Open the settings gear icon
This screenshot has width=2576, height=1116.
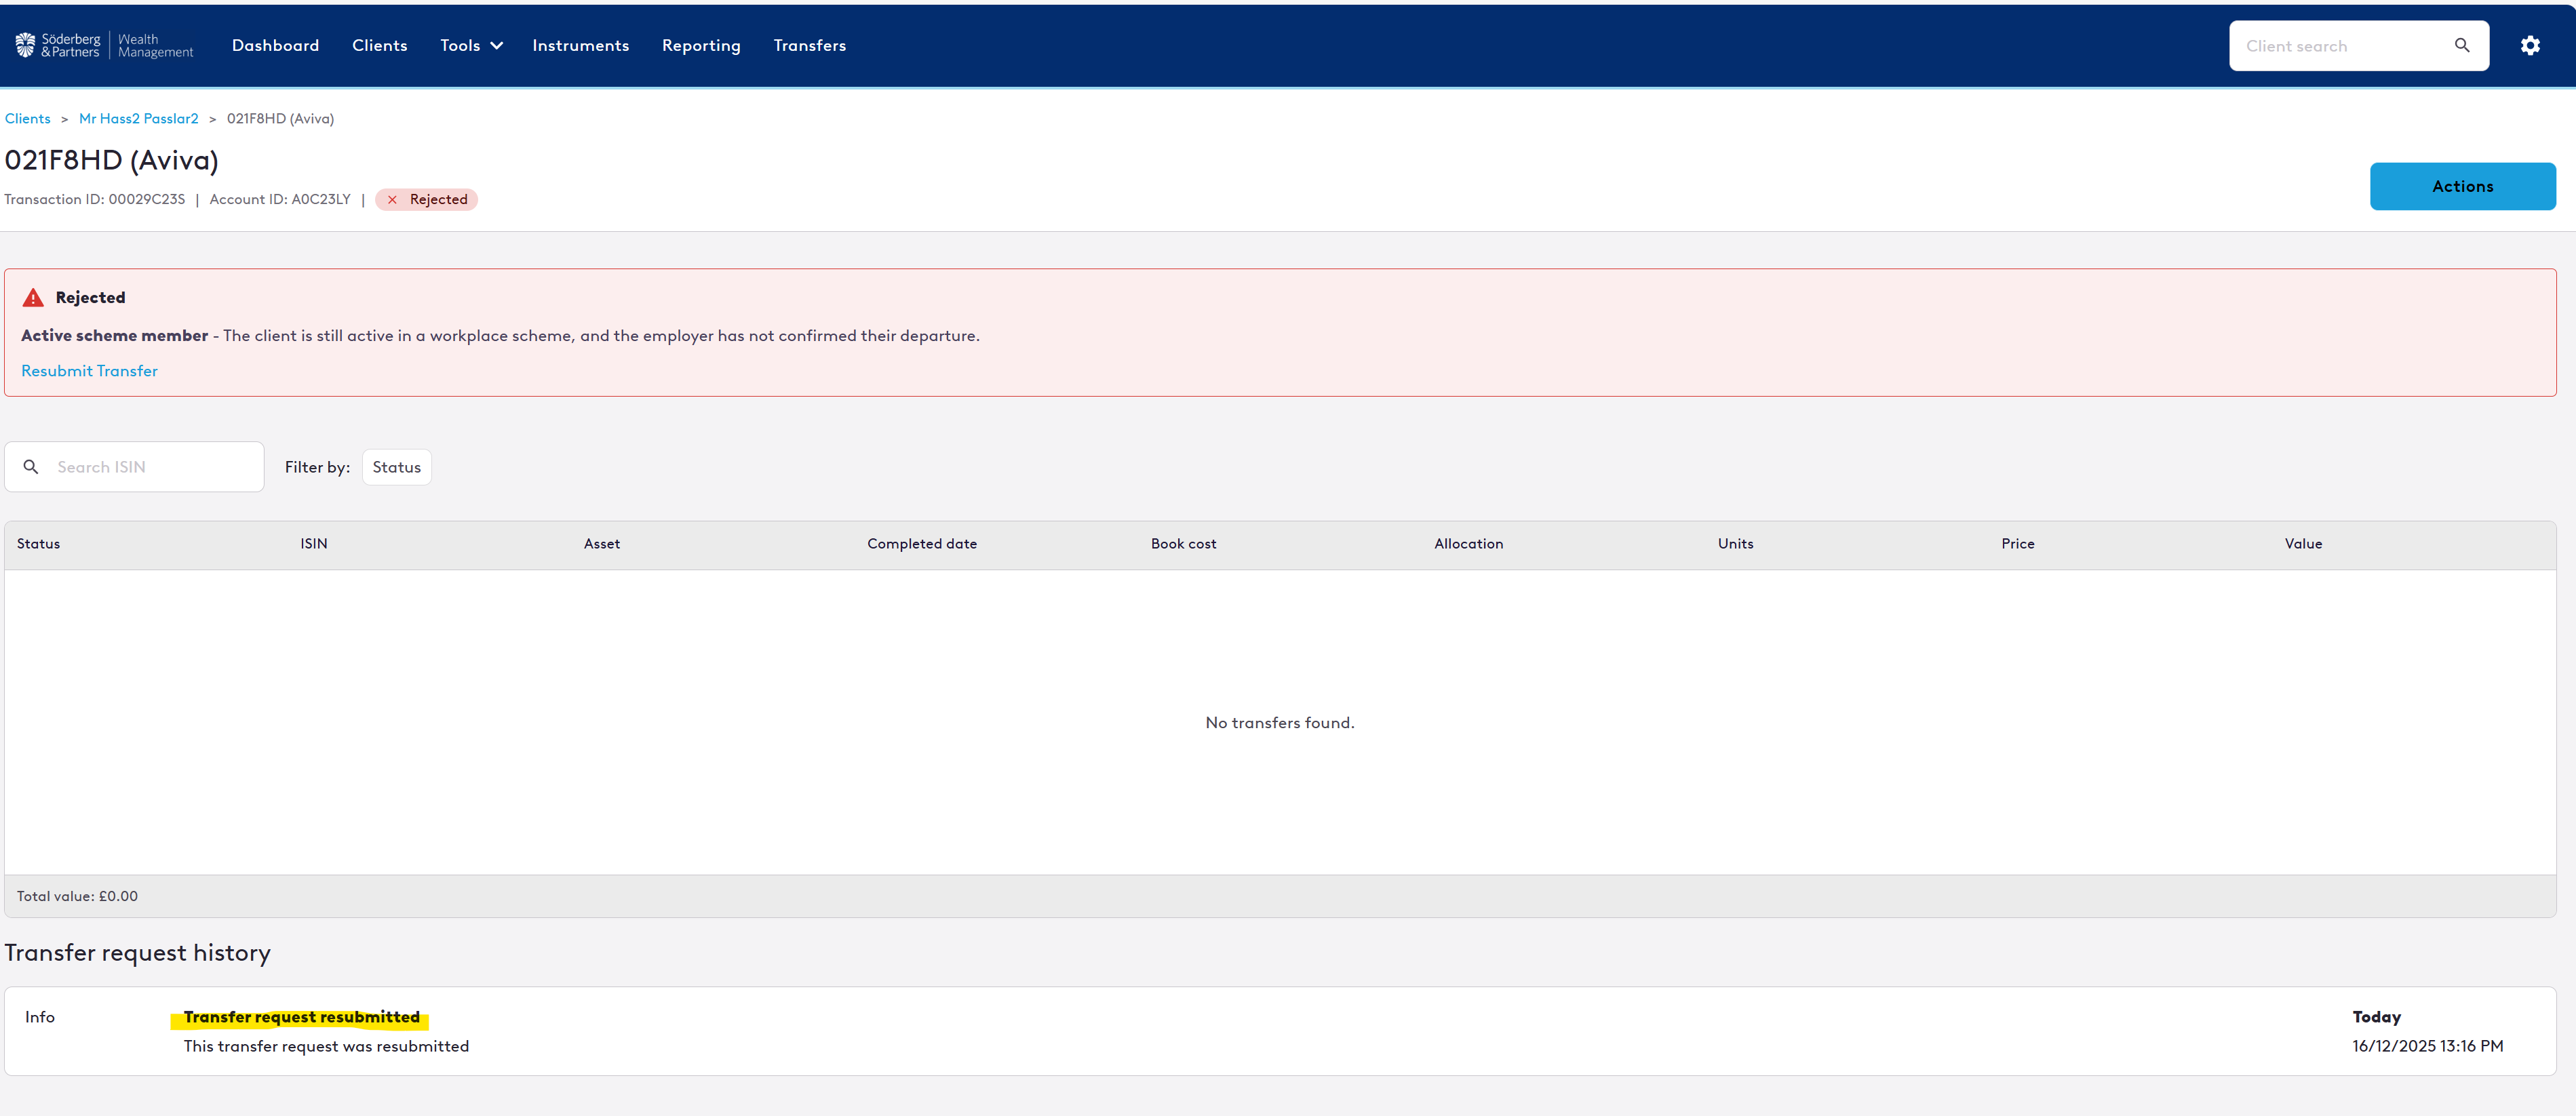point(2529,46)
